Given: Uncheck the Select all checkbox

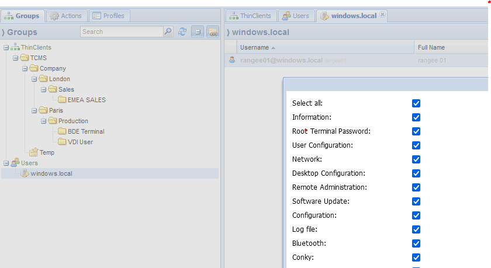Looking at the screenshot, I should tap(416, 103).
